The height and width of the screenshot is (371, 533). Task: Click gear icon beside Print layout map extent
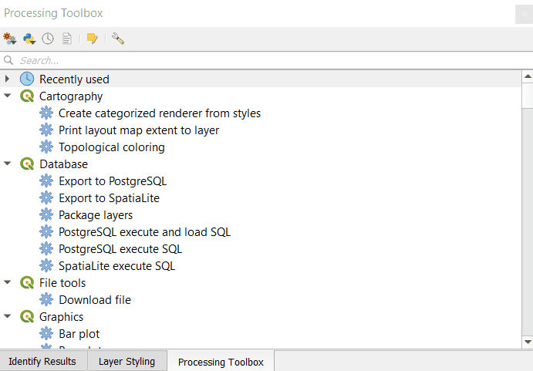46,130
